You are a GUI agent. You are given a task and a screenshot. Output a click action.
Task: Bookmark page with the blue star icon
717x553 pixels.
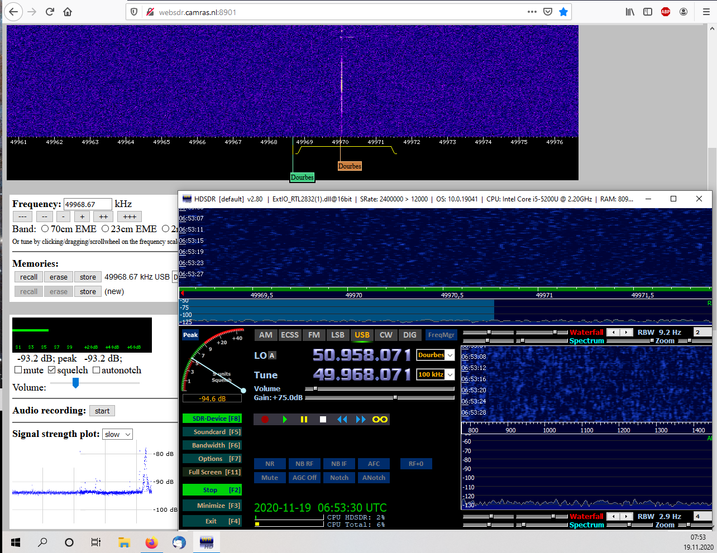pos(563,12)
